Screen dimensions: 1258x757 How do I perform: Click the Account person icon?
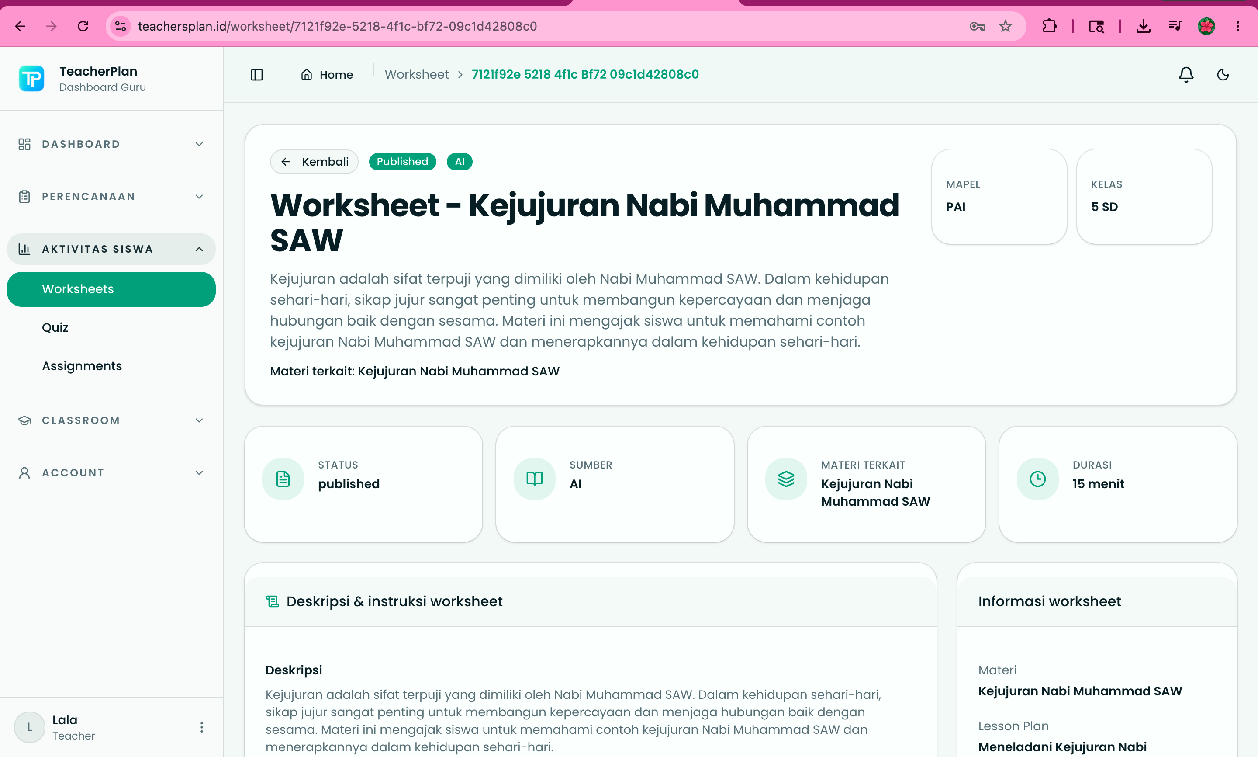pos(24,473)
